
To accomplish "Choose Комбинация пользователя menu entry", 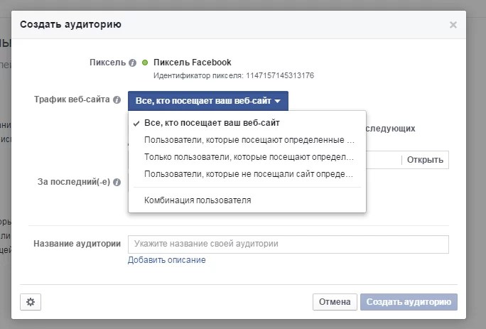I will pos(198,200).
